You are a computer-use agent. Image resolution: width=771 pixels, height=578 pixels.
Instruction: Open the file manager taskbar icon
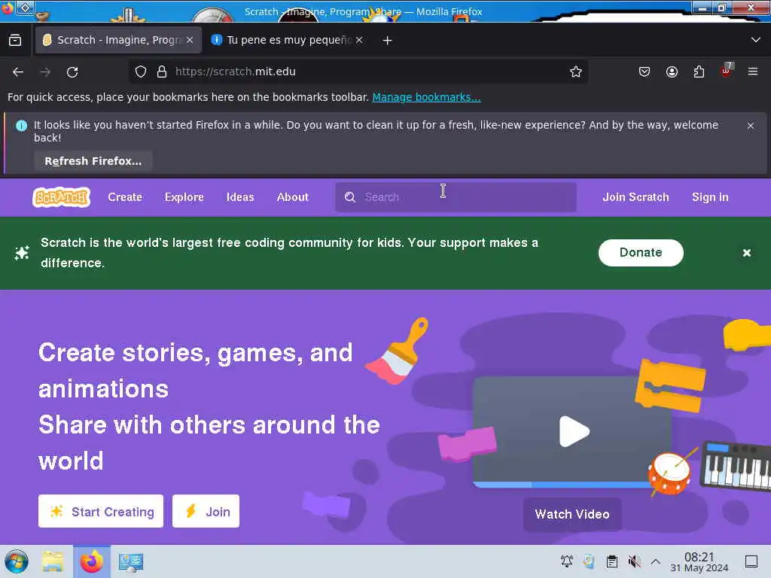click(x=53, y=561)
